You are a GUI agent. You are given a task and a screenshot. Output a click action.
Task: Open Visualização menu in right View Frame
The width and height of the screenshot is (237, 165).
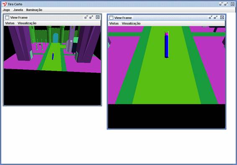click(131, 23)
